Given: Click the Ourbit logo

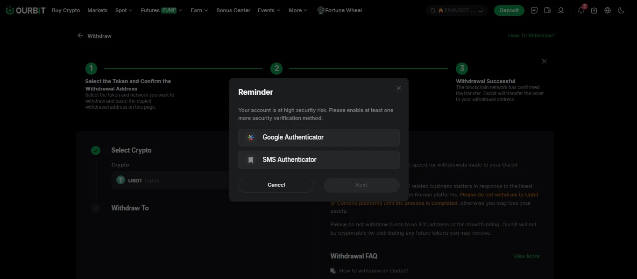Looking at the screenshot, I should (x=26, y=10).
